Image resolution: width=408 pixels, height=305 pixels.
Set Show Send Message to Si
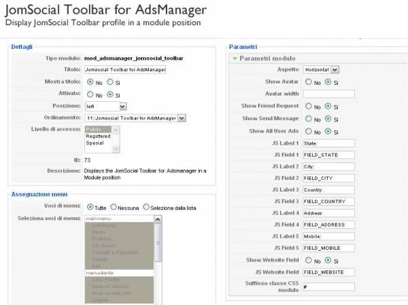[328, 119]
